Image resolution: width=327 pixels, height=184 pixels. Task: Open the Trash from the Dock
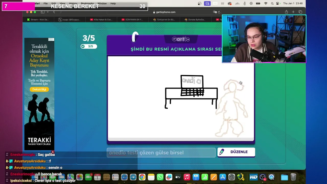(293, 177)
